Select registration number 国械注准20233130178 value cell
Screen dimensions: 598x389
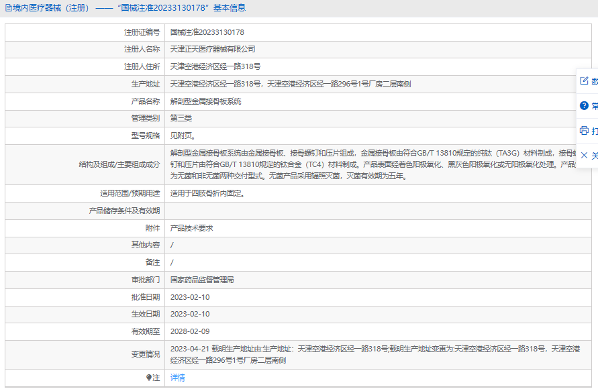(207, 32)
